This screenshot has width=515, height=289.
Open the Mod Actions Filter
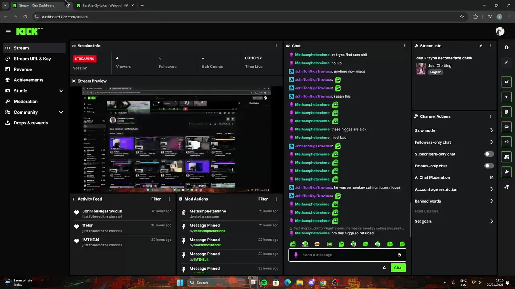(x=263, y=199)
